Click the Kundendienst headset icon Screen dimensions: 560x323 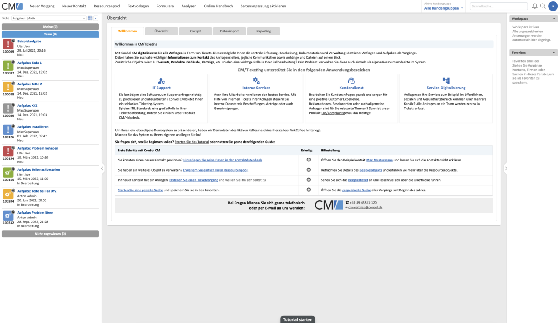click(351, 81)
